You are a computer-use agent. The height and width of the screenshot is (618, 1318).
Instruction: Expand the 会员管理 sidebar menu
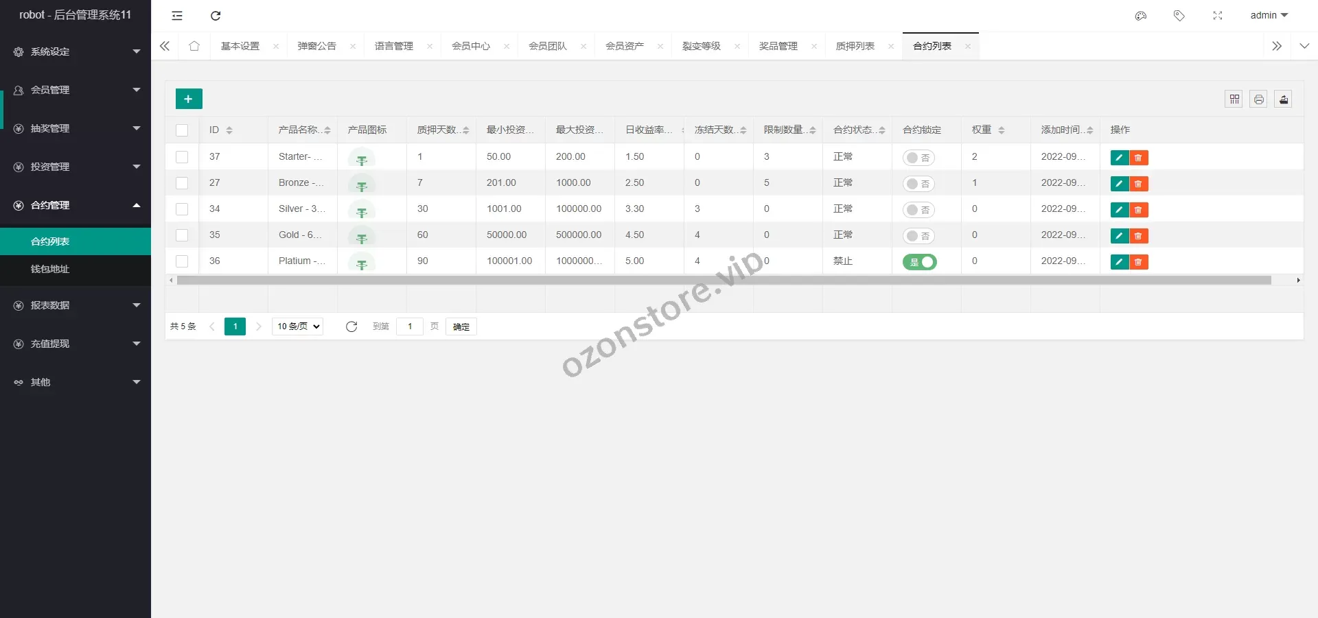(76, 90)
